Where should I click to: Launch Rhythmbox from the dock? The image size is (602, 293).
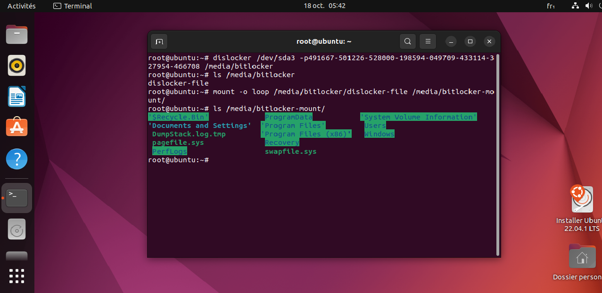[16, 65]
